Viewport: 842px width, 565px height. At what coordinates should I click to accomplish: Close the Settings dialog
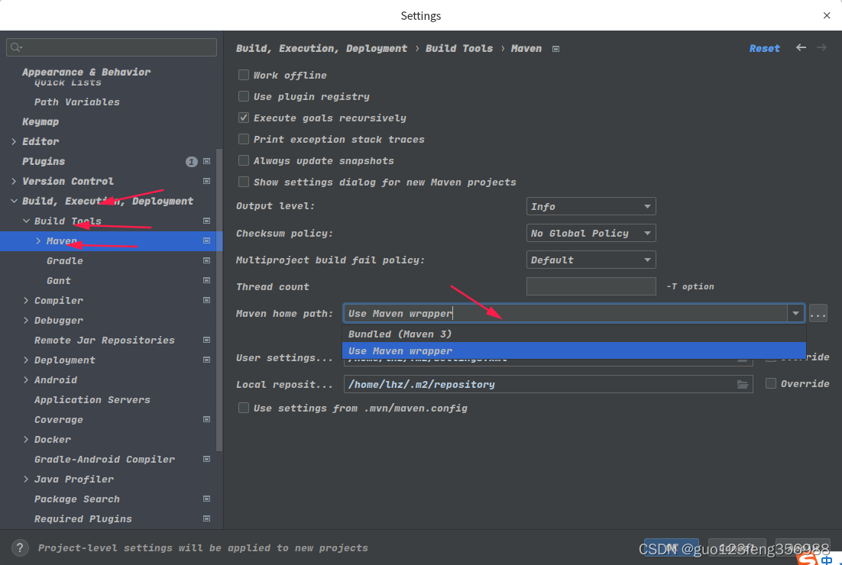pos(827,15)
